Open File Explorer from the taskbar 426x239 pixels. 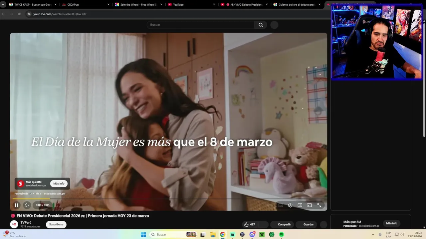point(213,234)
